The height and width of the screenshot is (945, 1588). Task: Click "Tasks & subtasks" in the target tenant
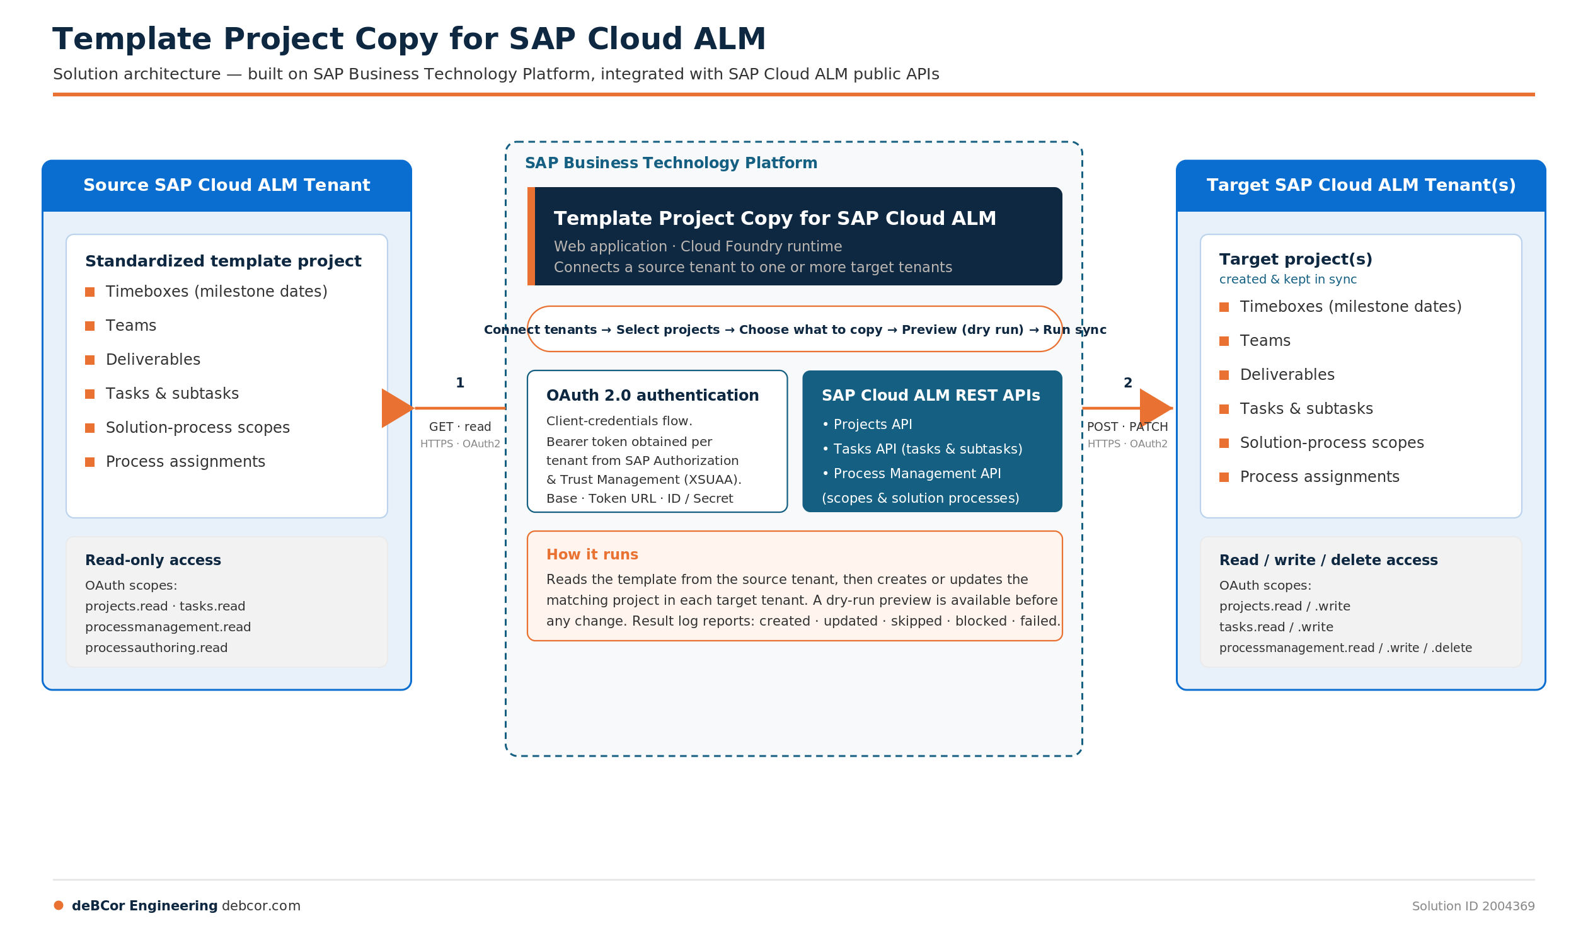click(1306, 409)
